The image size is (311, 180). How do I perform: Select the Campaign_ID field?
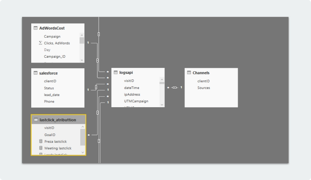(55, 56)
